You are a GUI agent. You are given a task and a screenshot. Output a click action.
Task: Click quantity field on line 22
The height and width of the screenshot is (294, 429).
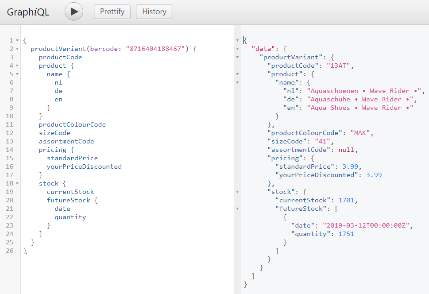point(70,217)
